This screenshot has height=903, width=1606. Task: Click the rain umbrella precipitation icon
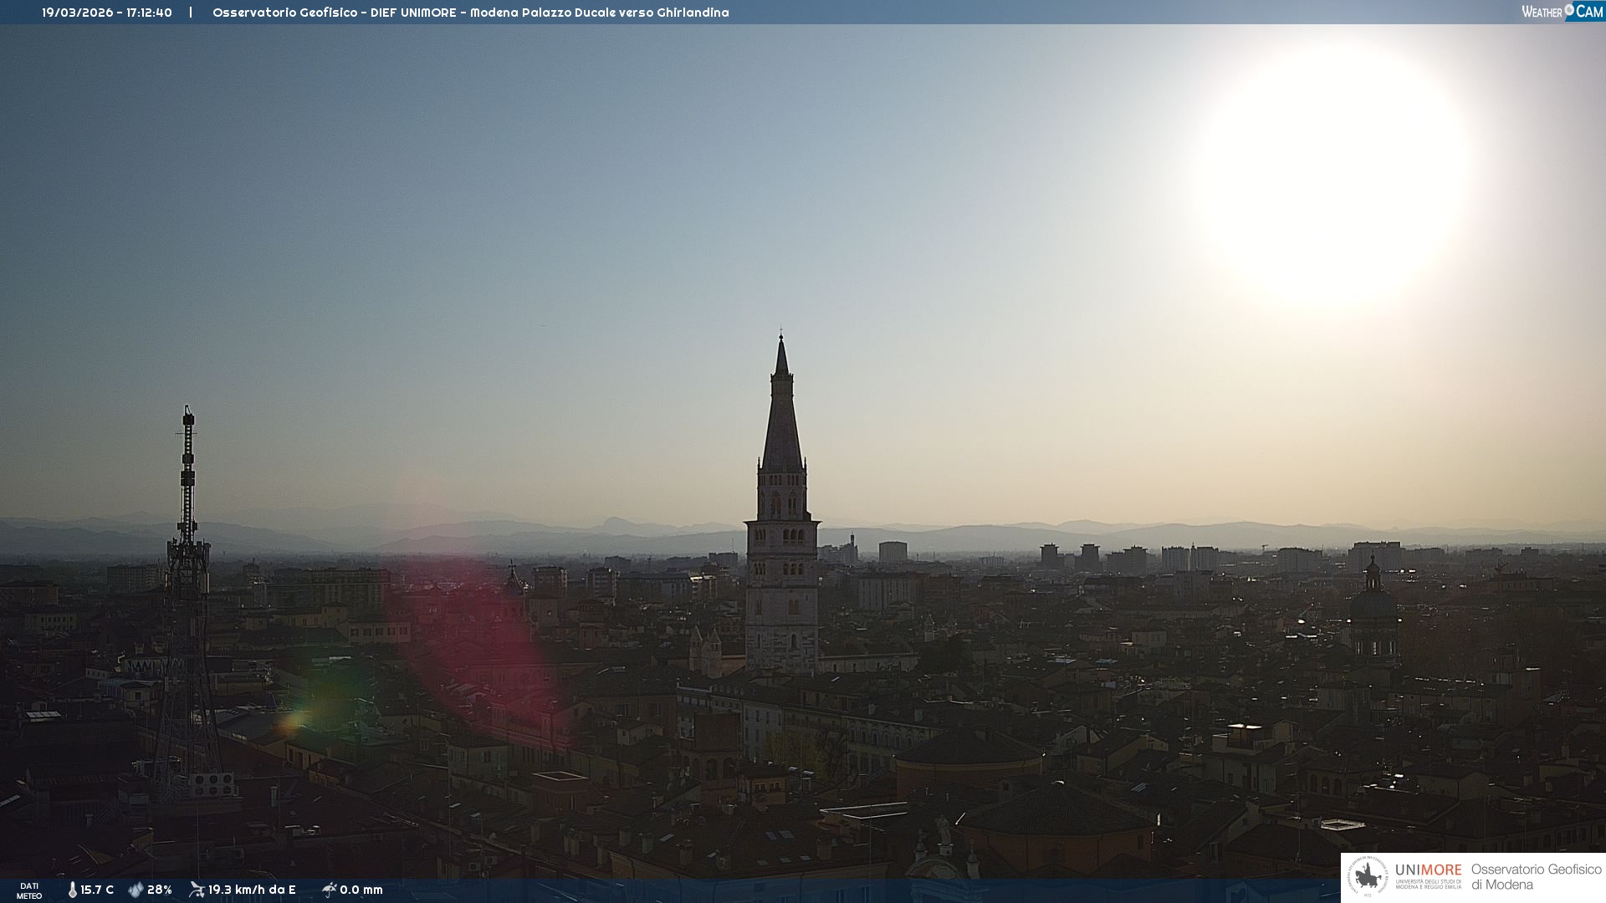pyautogui.click(x=329, y=890)
